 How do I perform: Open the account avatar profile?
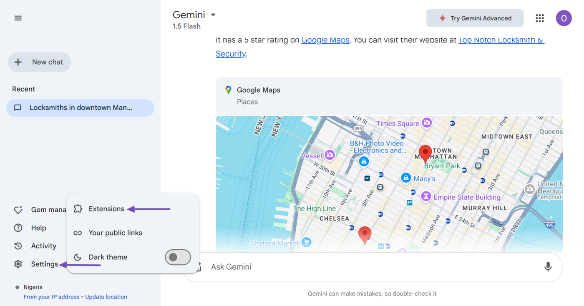coord(564,18)
